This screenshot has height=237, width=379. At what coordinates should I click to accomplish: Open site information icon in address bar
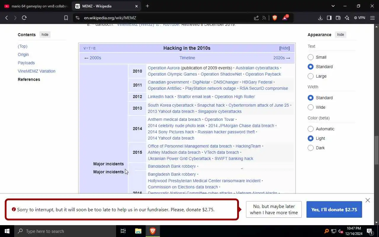pos(78,18)
